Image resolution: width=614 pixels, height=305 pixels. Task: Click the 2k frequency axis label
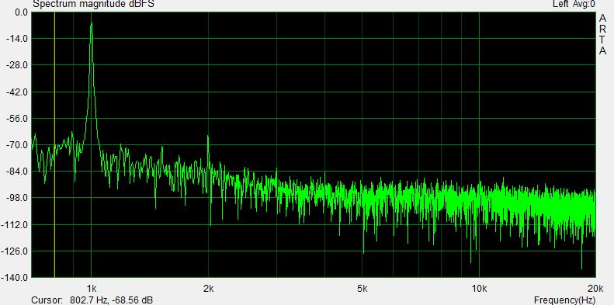click(x=209, y=289)
